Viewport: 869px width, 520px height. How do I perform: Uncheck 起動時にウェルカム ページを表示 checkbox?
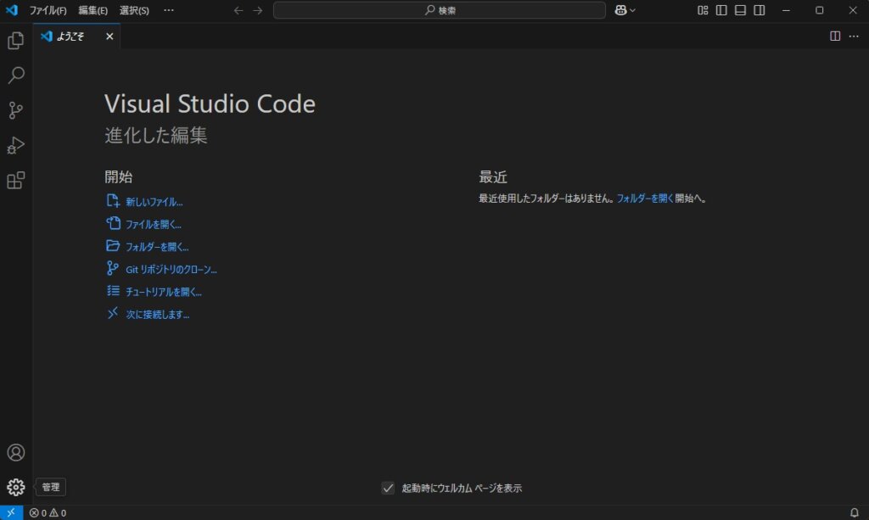point(388,488)
